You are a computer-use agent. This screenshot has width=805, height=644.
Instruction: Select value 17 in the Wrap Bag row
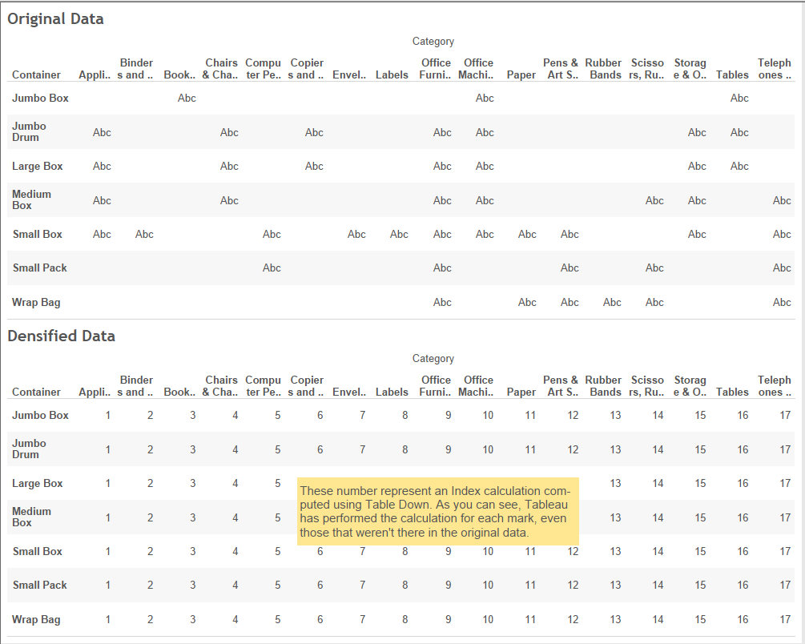(x=785, y=619)
